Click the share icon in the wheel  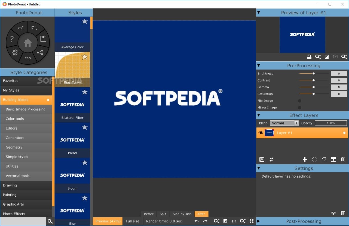[40, 52]
